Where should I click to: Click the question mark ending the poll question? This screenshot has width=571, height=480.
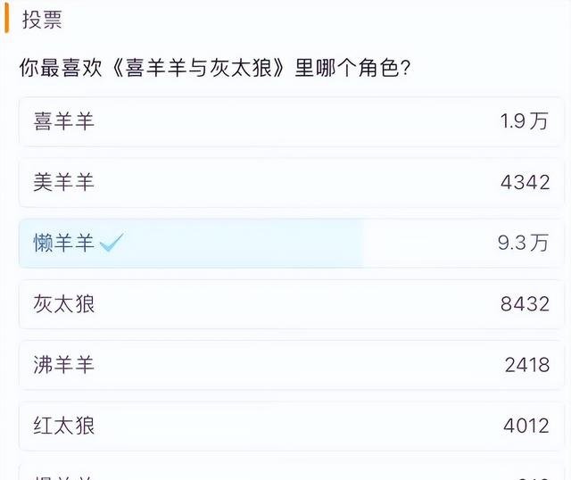(x=403, y=70)
